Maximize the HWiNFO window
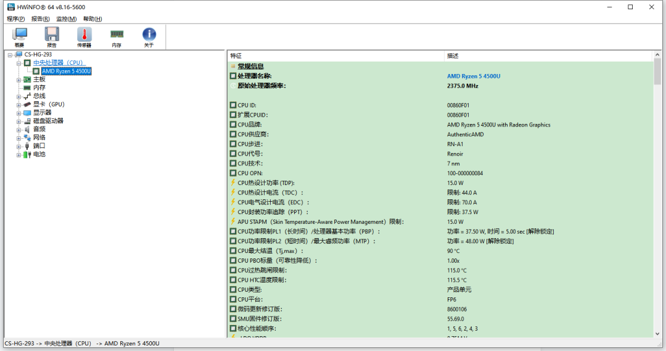 [x=630, y=7]
